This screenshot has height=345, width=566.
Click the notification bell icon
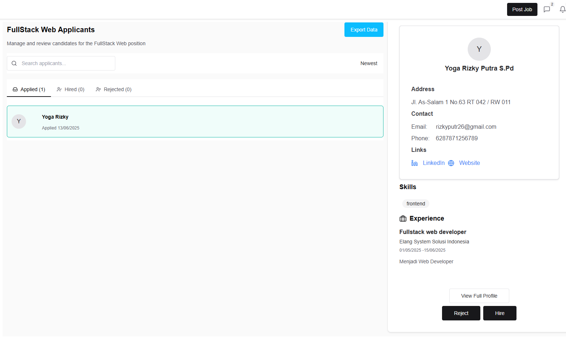tap(563, 9)
